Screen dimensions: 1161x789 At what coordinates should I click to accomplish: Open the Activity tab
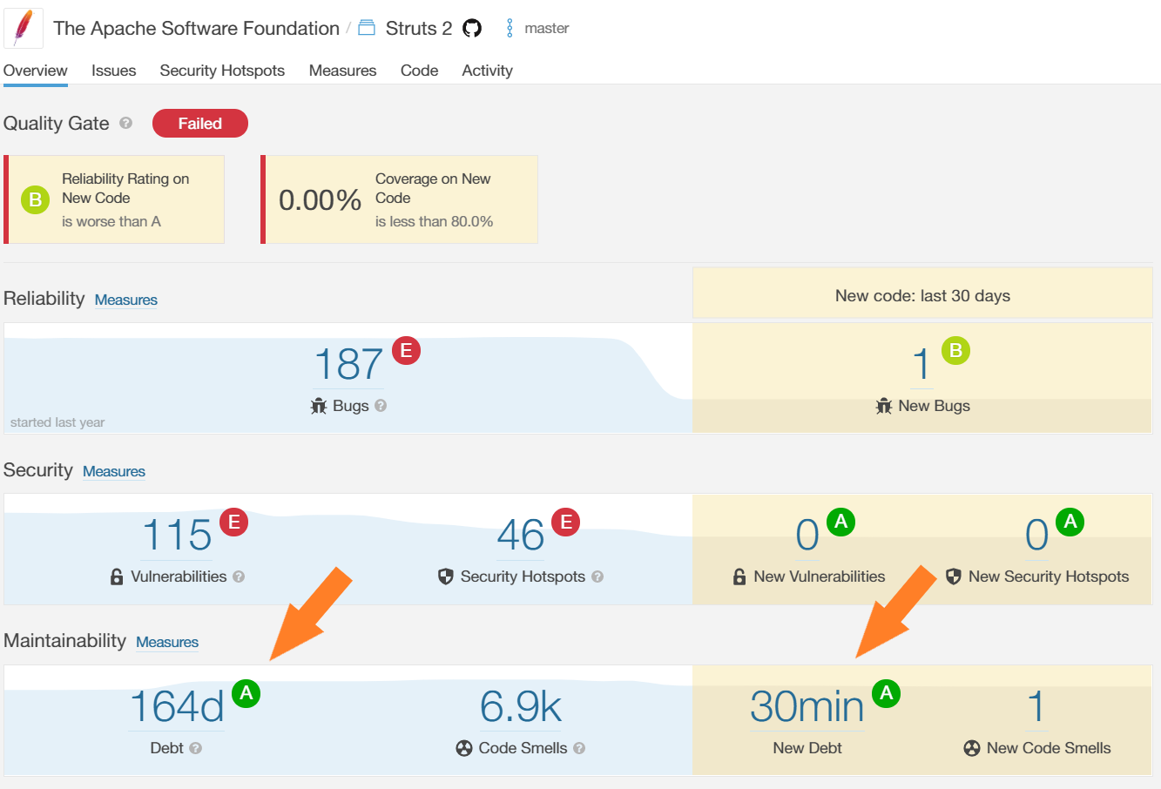pos(487,71)
